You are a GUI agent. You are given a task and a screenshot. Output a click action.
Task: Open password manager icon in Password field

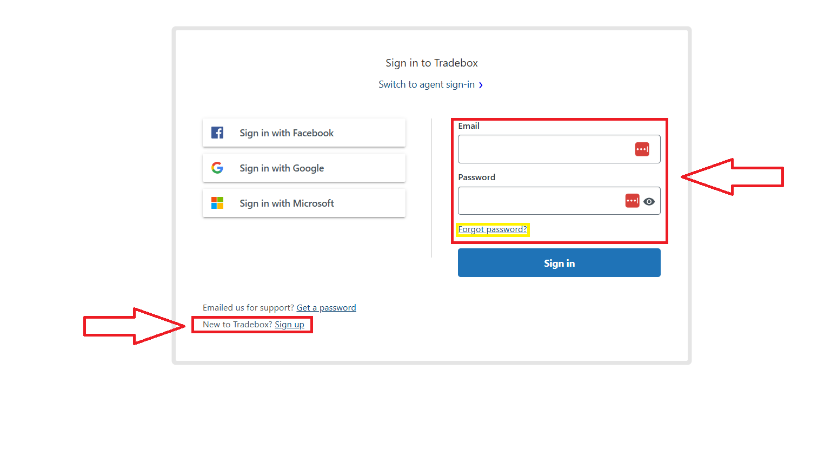pyautogui.click(x=632, y=201)
